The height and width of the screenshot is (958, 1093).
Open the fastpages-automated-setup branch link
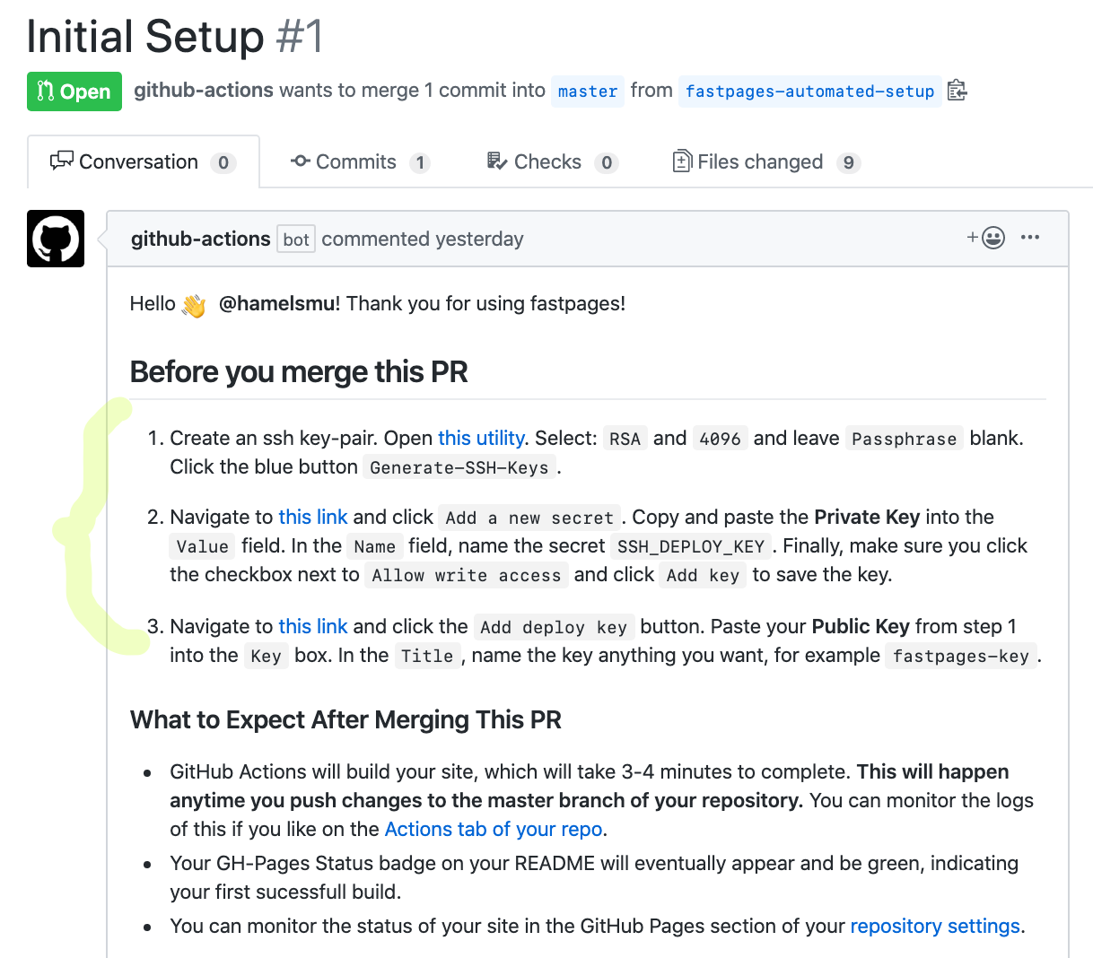click(809, 91)
